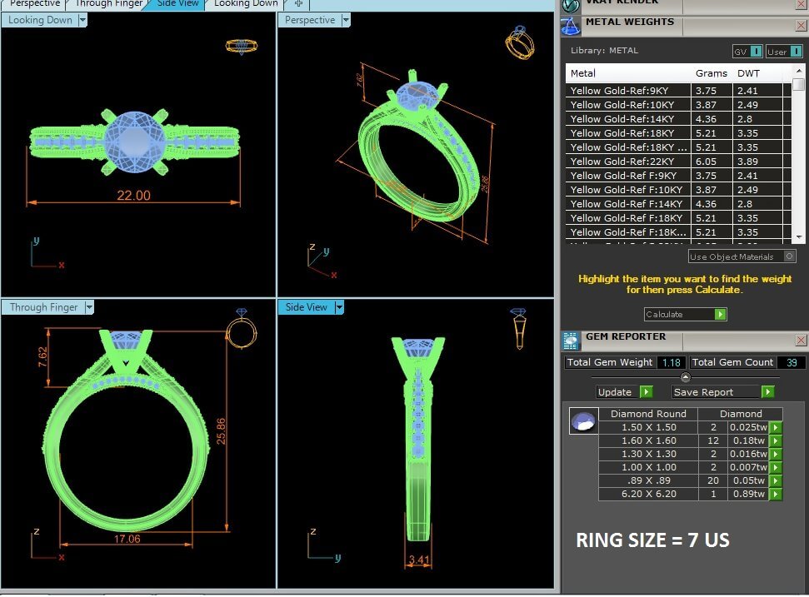Screen dimensions: 809x597
Task: Click the V-Ray Render panel icon
Action: click(571, 4)
